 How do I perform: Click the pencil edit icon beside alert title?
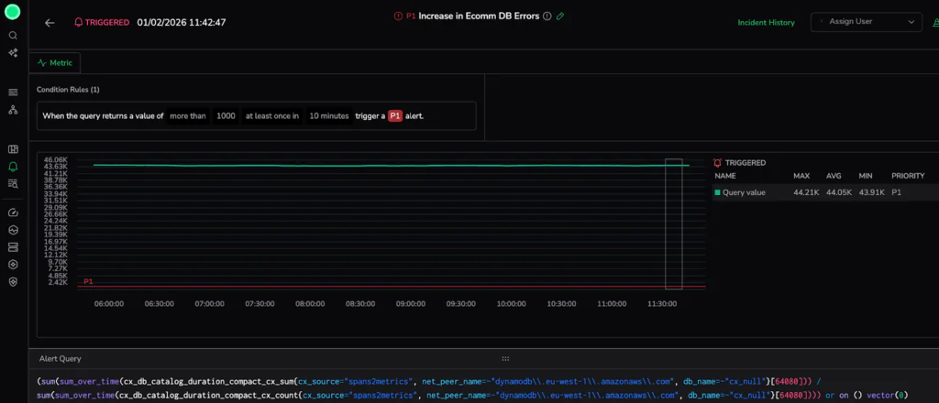point(560,16)
